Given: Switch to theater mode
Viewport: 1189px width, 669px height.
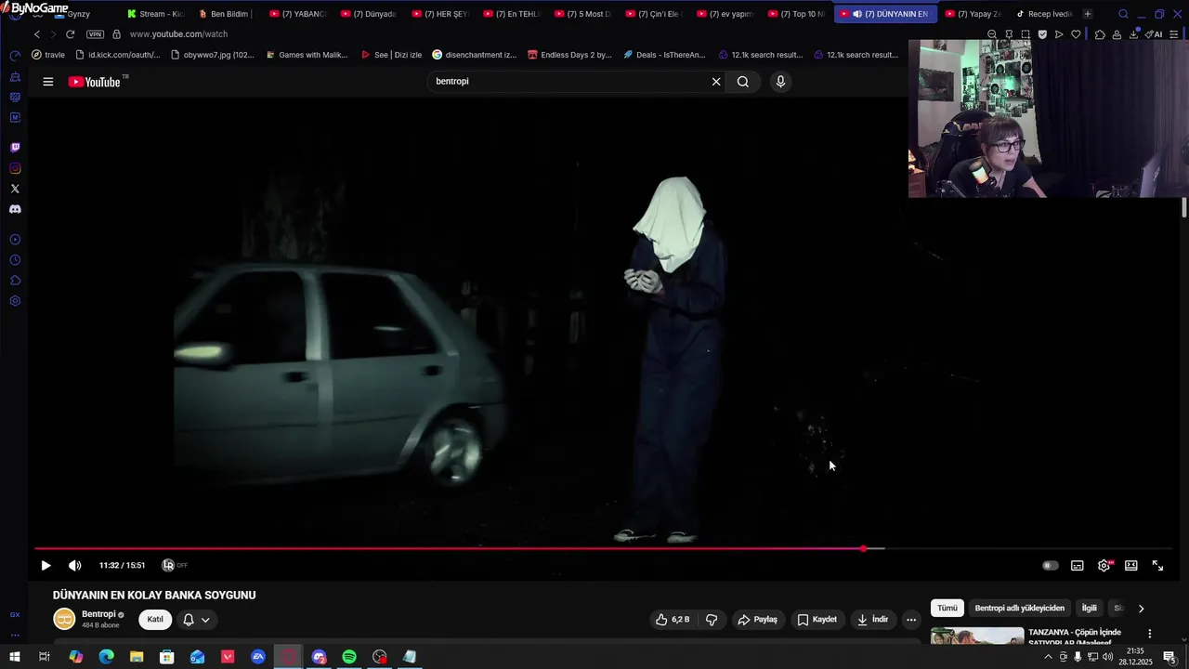Looking at the screenshot, I should coord(1131,565).
